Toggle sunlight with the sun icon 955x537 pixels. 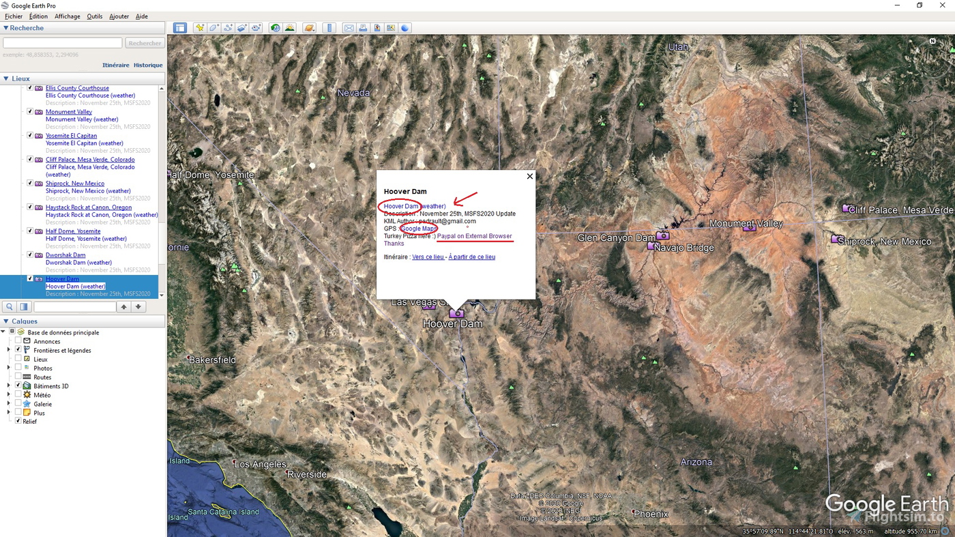(x=290, y=27)
